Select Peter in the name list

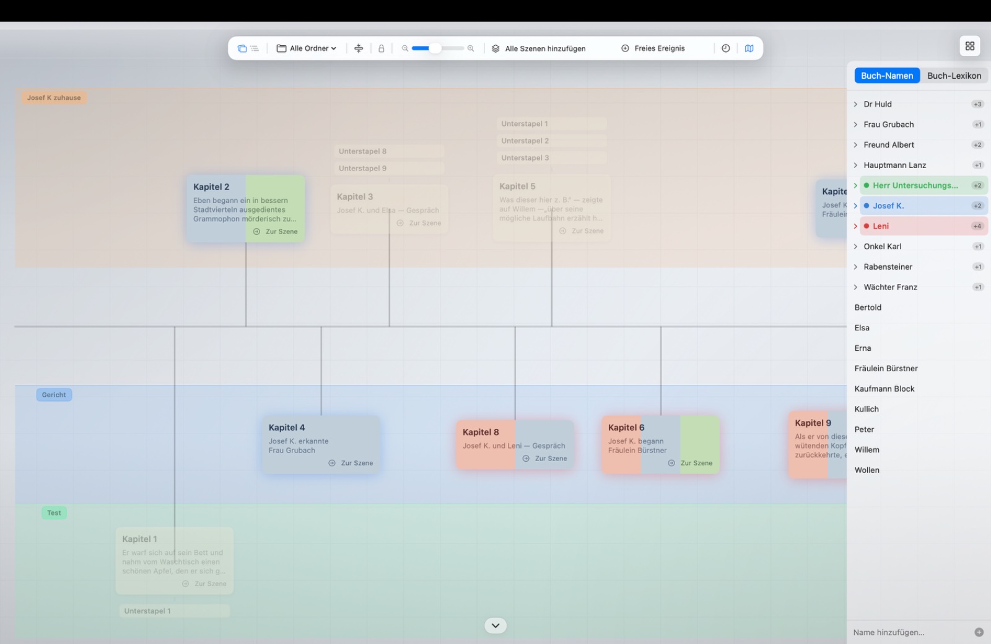click(864, 430)
